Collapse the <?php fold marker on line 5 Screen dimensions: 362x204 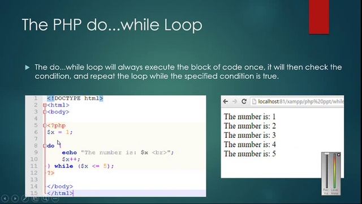[x=45, y=126]
